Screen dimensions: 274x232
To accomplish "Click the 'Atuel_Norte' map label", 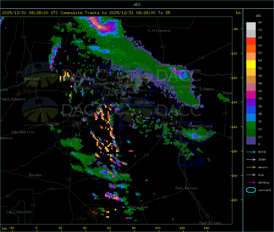I will [x=145, y=102].
